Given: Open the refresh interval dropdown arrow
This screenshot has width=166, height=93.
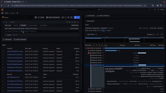Looking at the screenshot, I should pos(79,17).
